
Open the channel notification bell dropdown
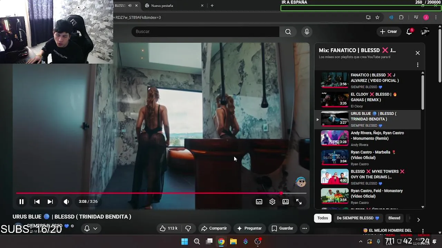click(91, 228)
